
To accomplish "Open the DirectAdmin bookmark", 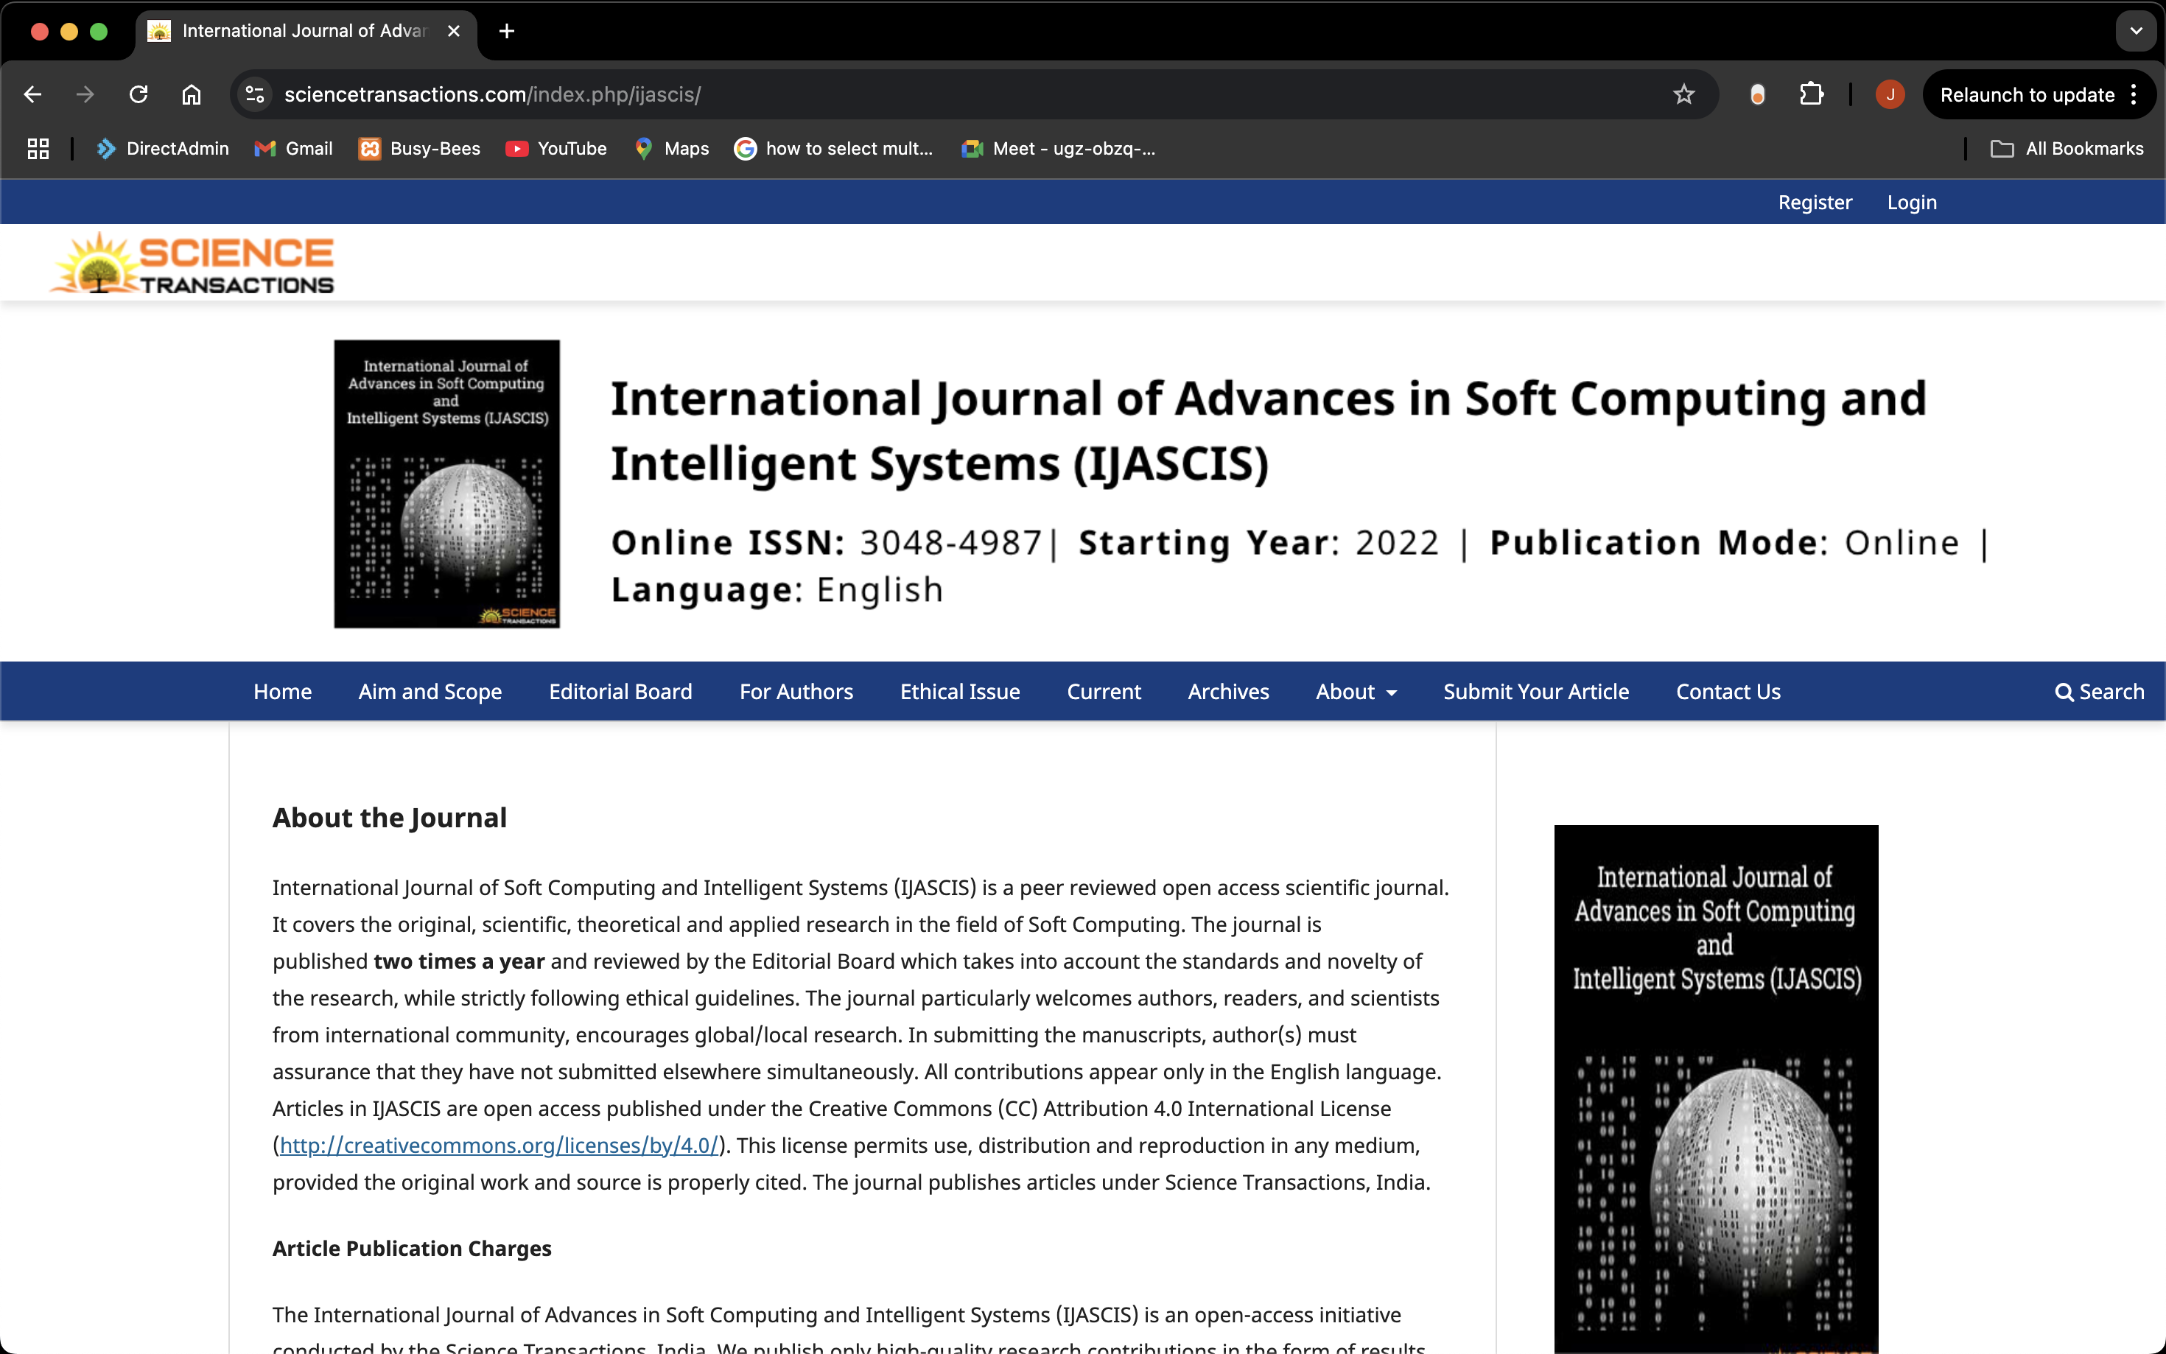I will (162, 149).
